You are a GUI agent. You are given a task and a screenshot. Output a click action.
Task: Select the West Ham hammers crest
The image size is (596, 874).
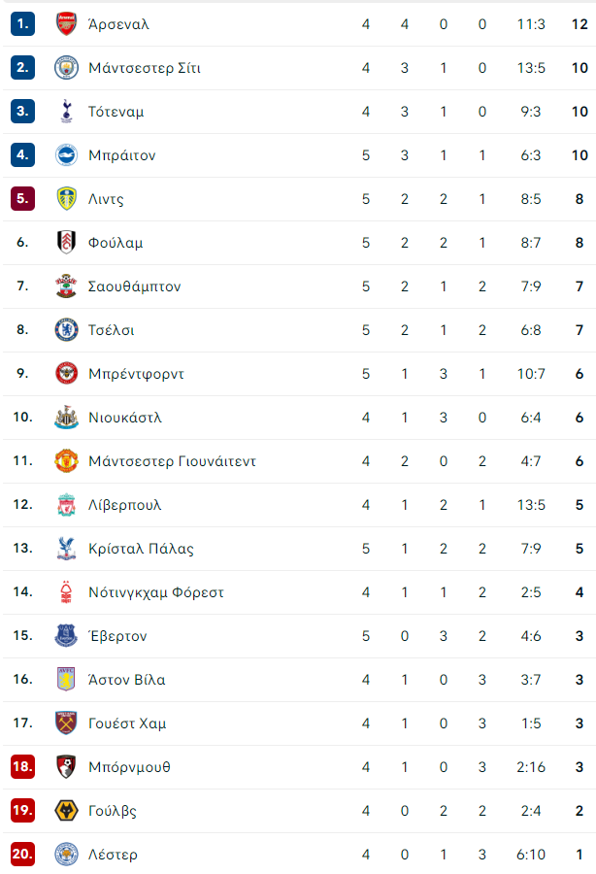(x=66, y=723)
